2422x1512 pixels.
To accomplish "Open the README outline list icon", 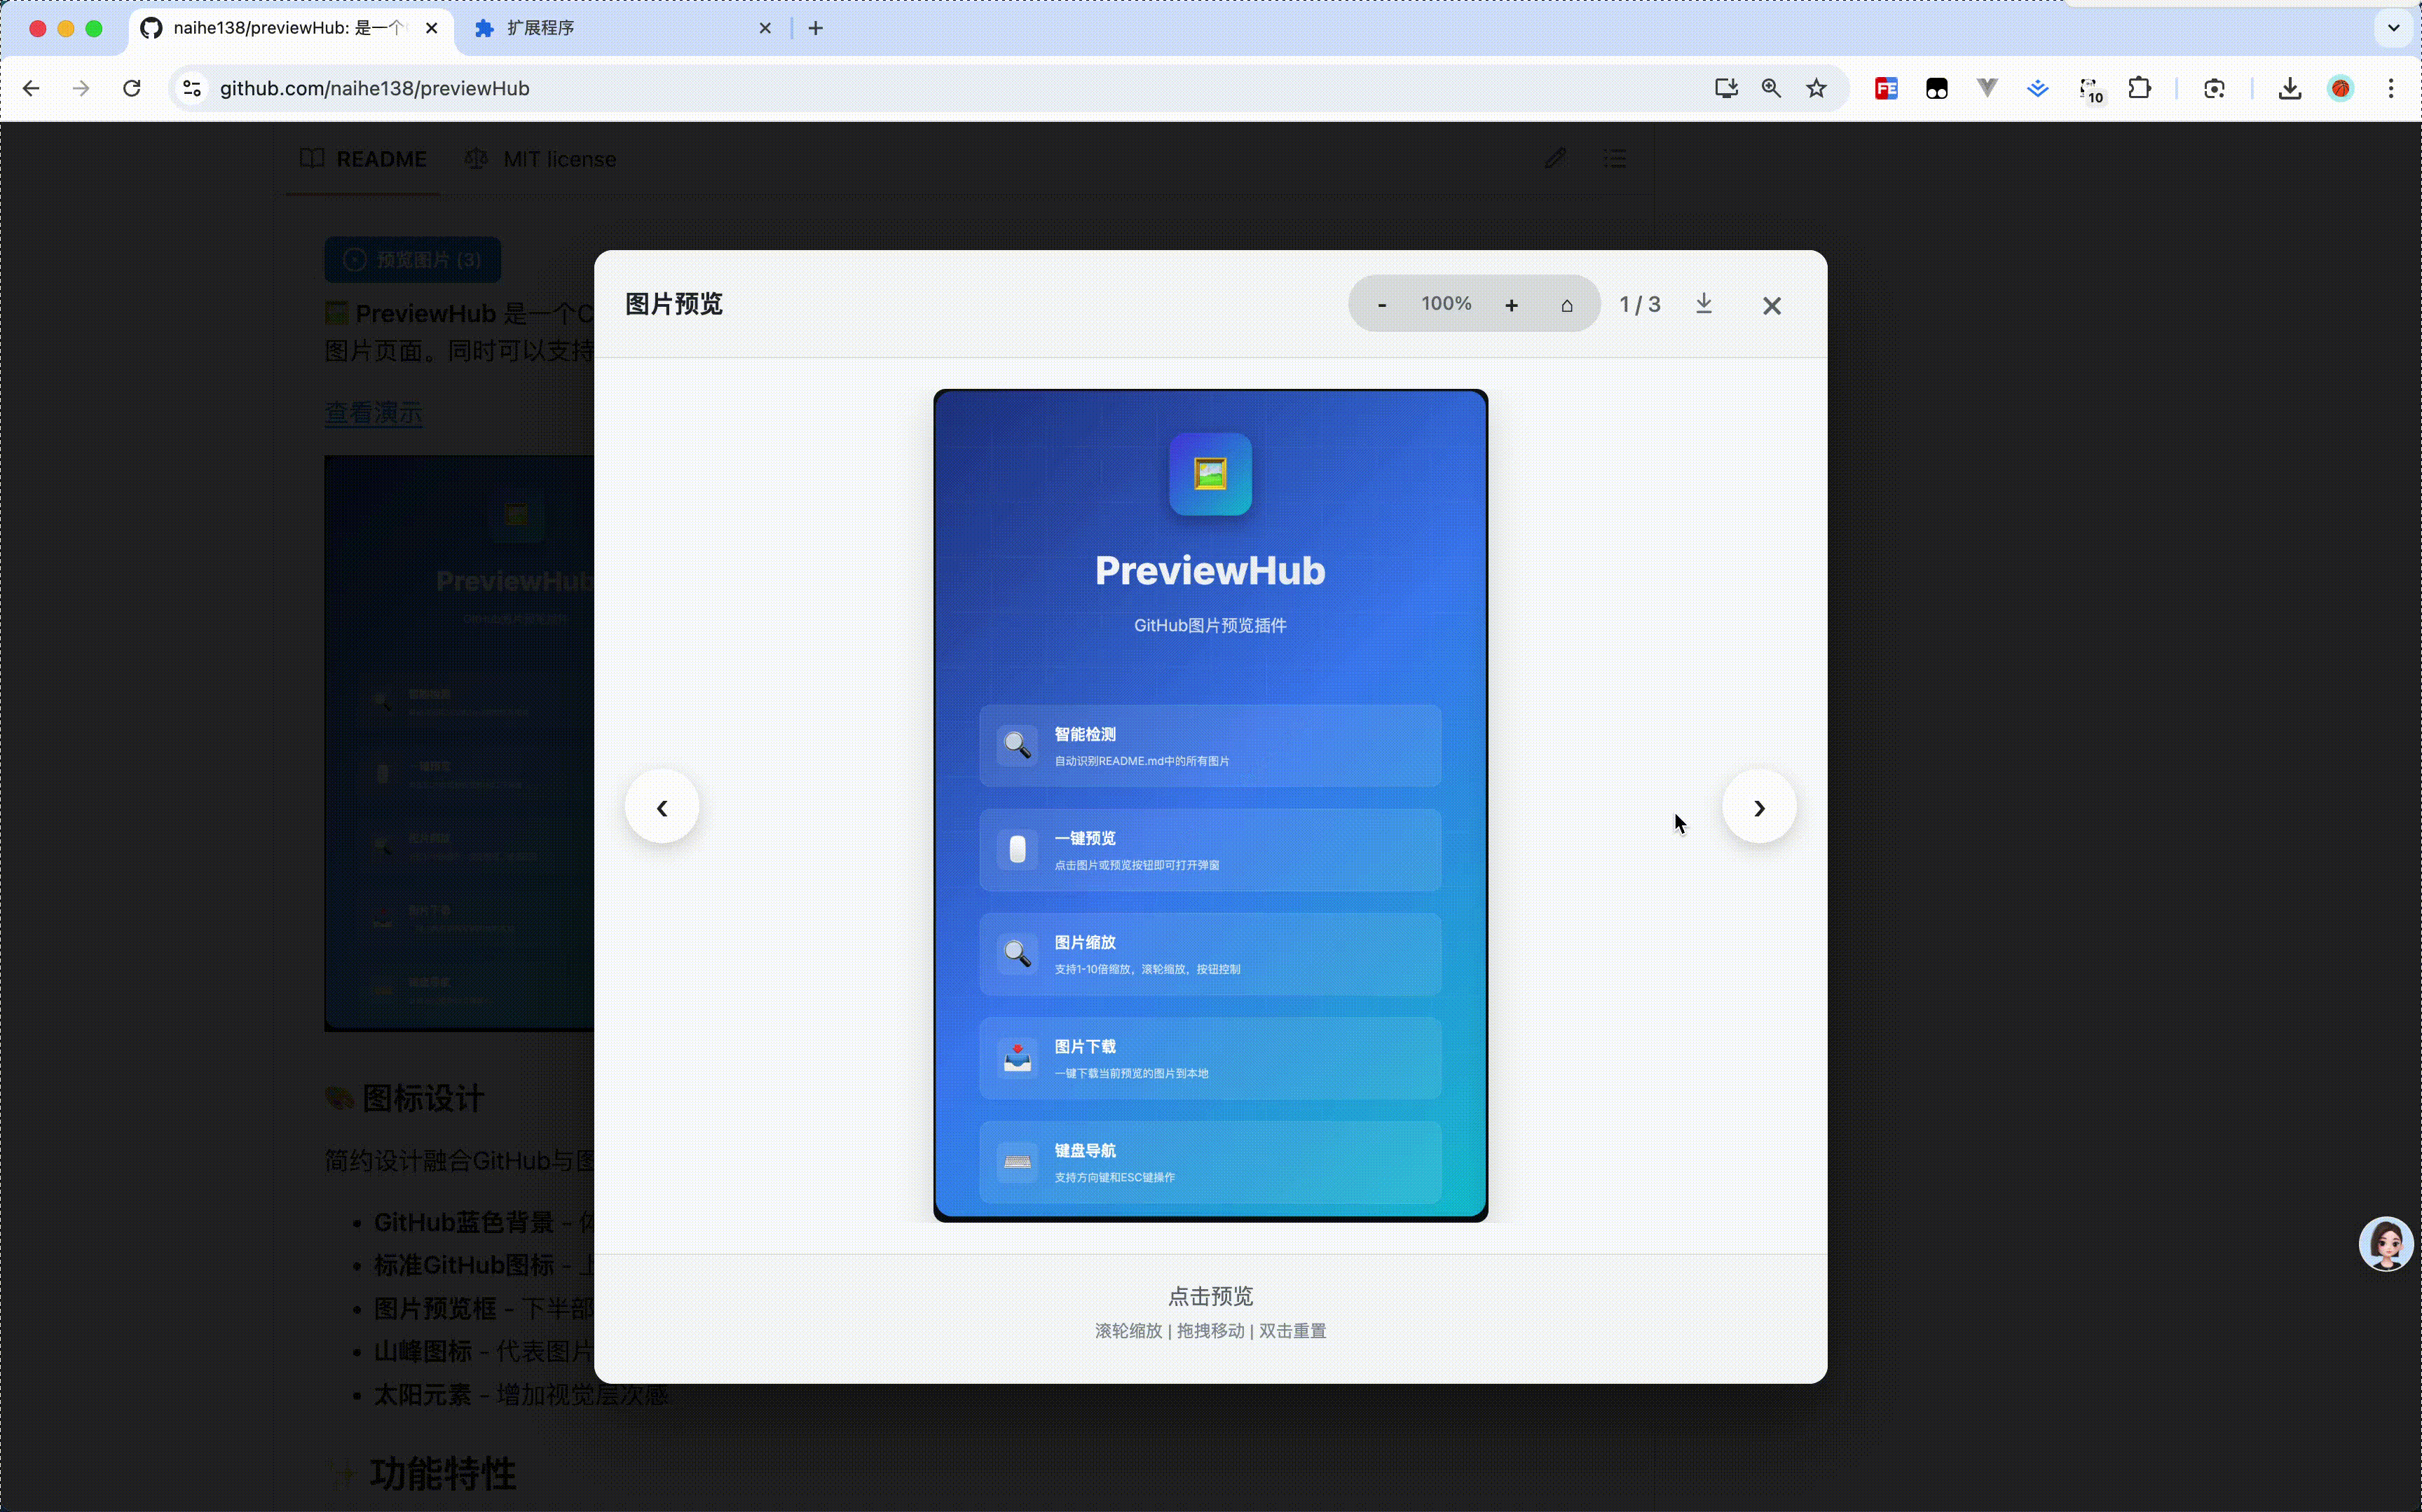I will (1615, 158).
